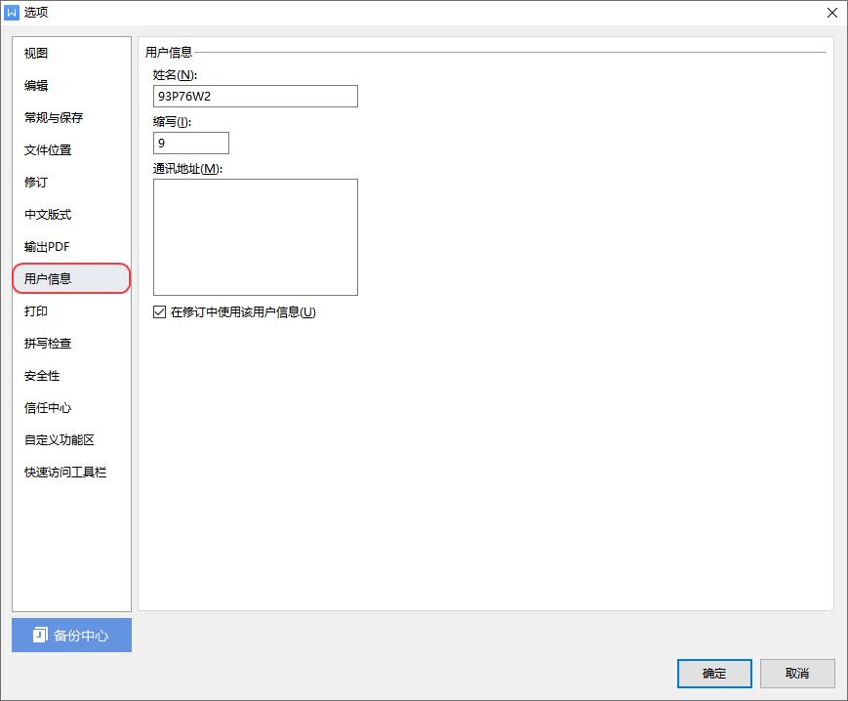The width and height of the screenshot is (848, 701).
Task: Click the 姓名 text input field
Action: click(256, 96)
